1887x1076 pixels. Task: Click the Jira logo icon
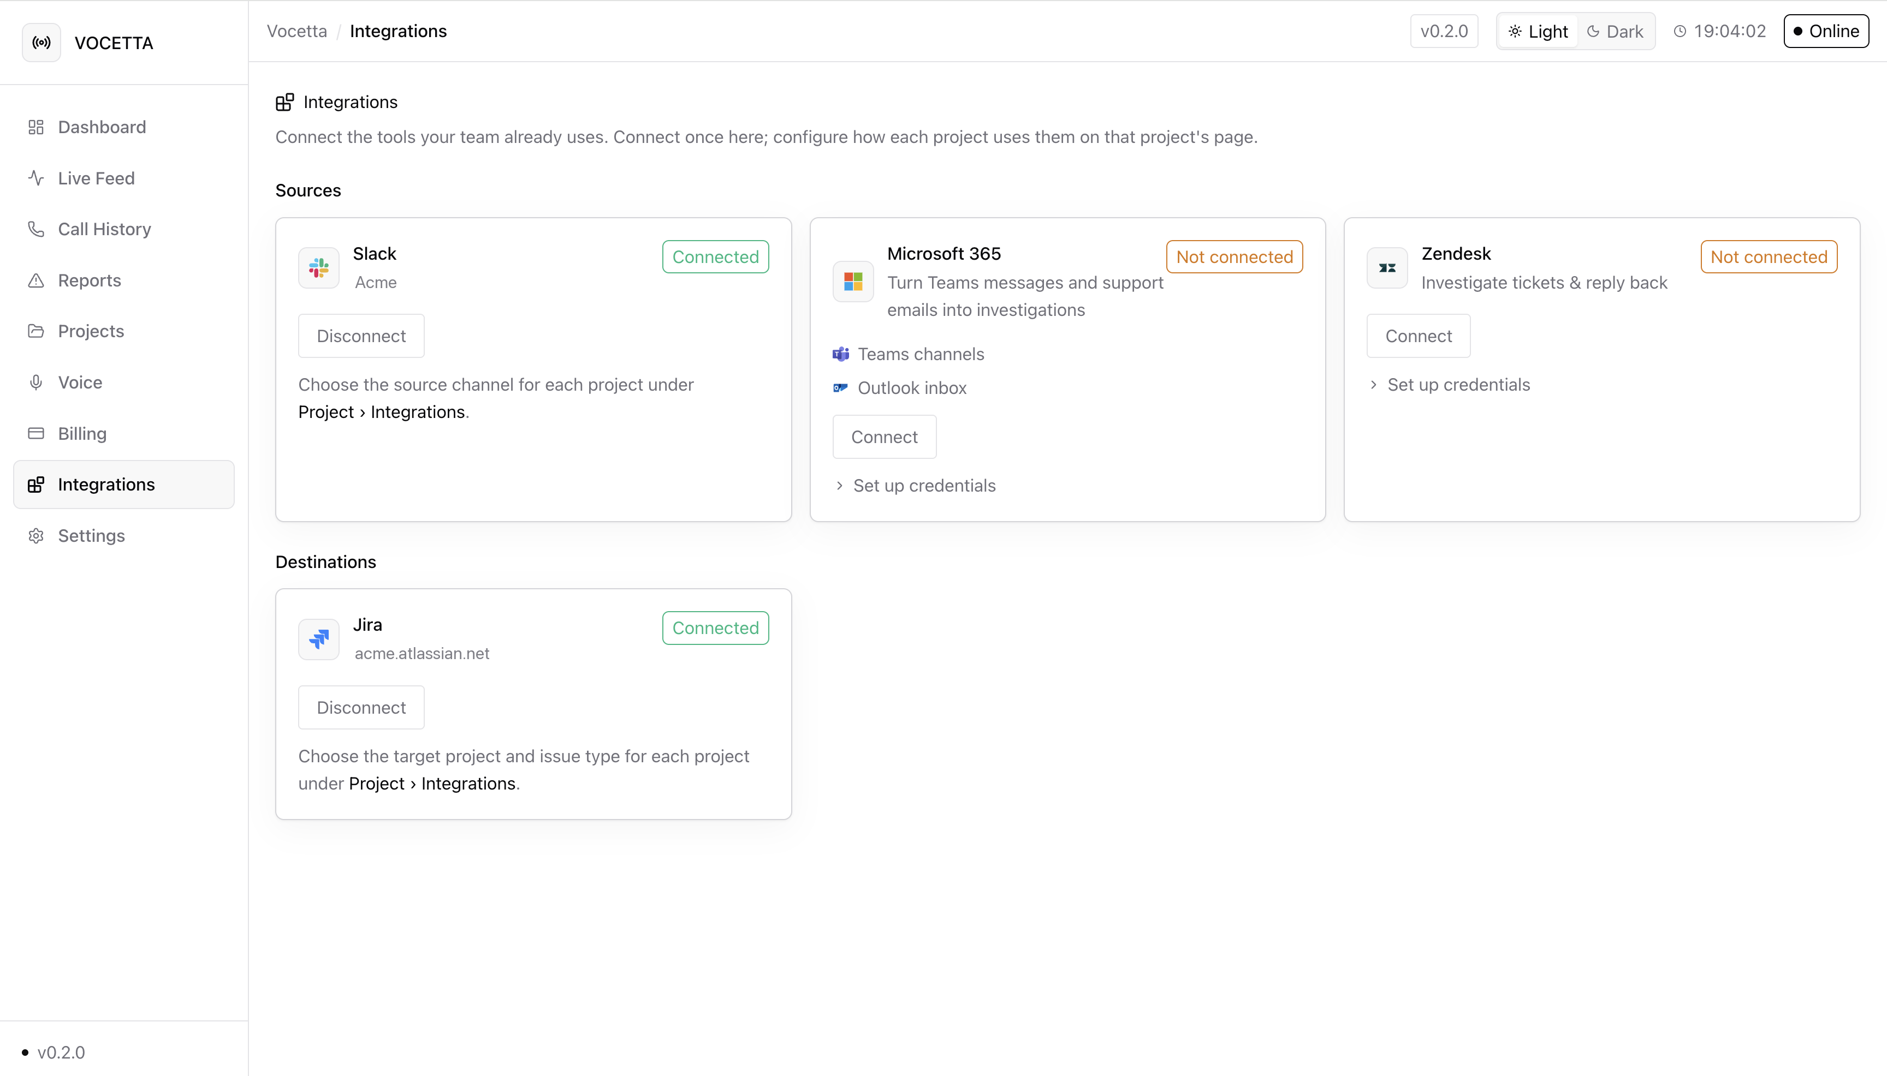point(319,639)
